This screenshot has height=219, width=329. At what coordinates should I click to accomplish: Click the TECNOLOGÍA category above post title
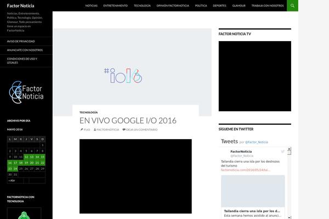(88, 112)
